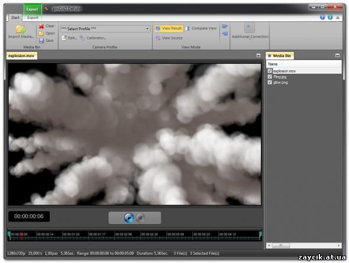Image resolution: width=349 pixels, height=263 pixels.
Task: Open the camera profile Calibrator
Action: [93, 38]
